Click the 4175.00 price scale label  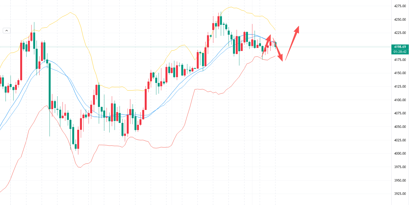pyautogui.click(x=400, y=60)
